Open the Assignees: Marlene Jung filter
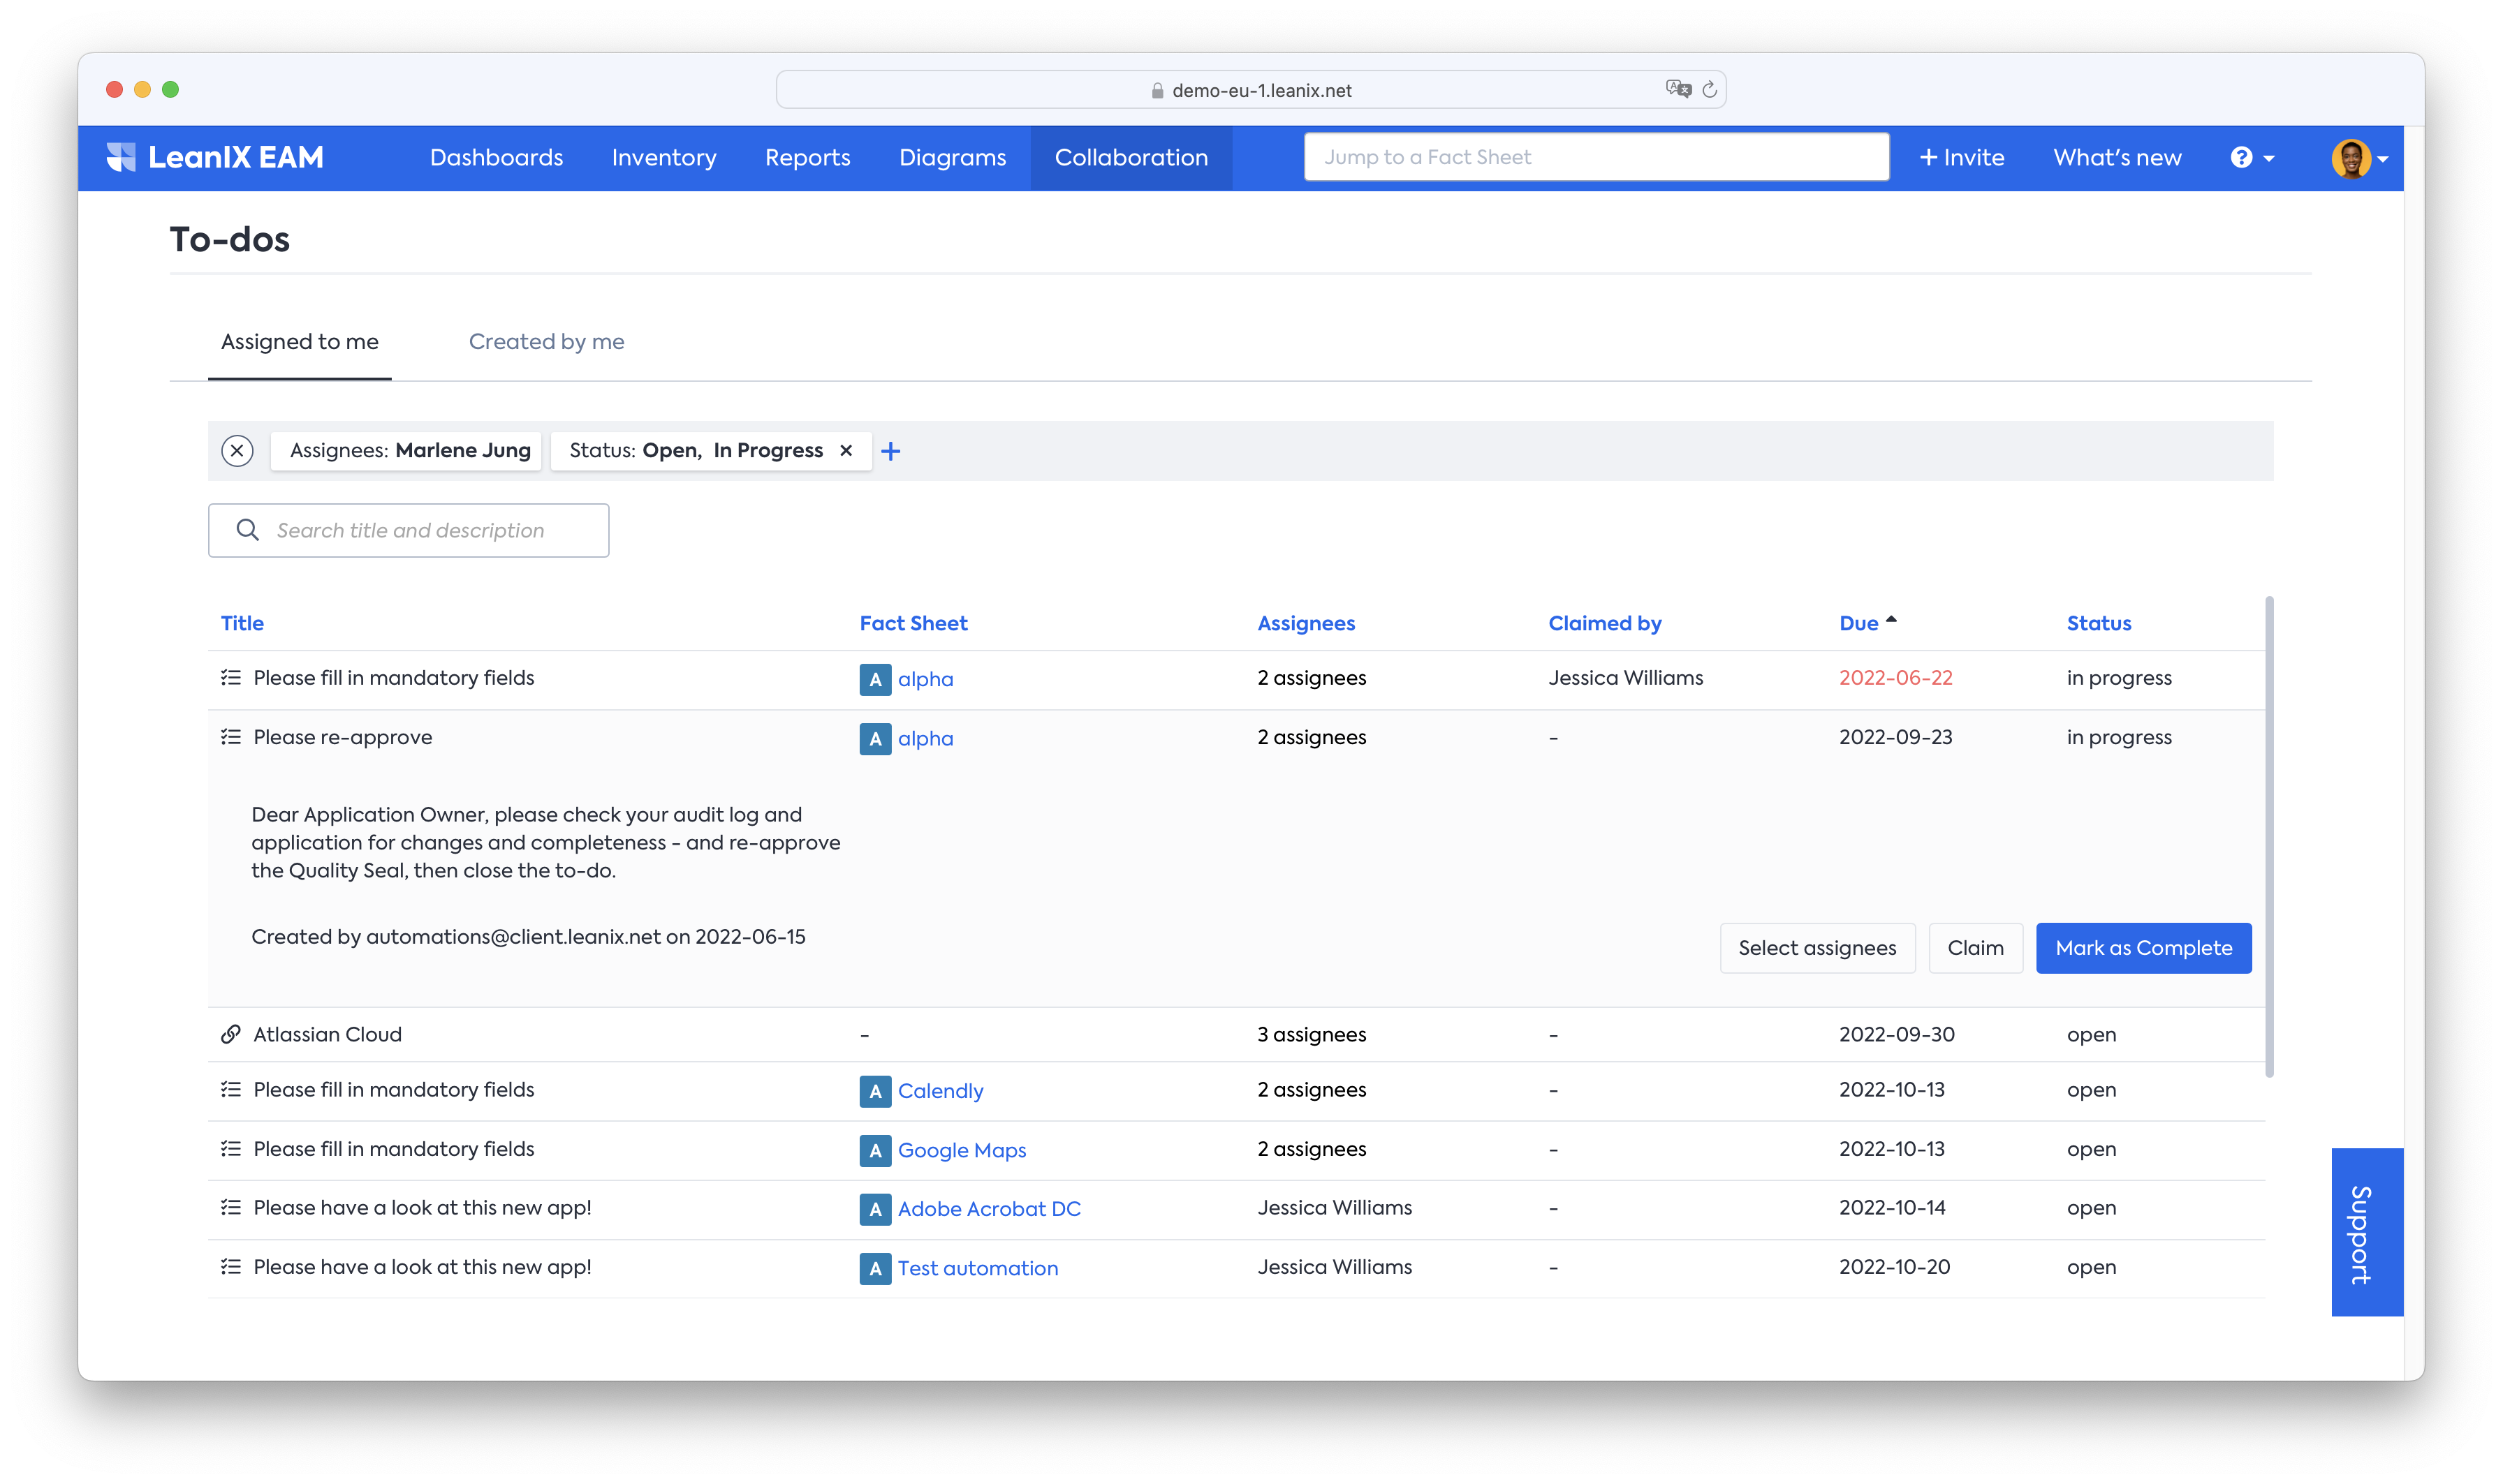Screen dimensions: 2503x1484 pyautogui.click(x=408, y=451)
